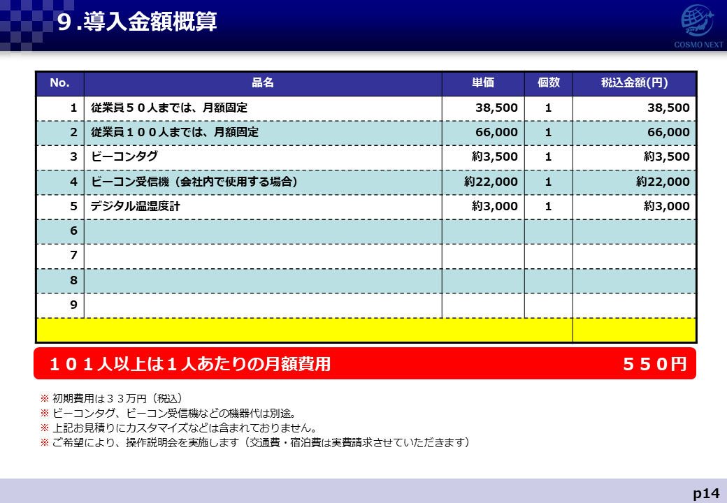Click the 個数 value 1 in ビーコンタグ row
This screenshot has height=503, width=727.
pos(549,156)
